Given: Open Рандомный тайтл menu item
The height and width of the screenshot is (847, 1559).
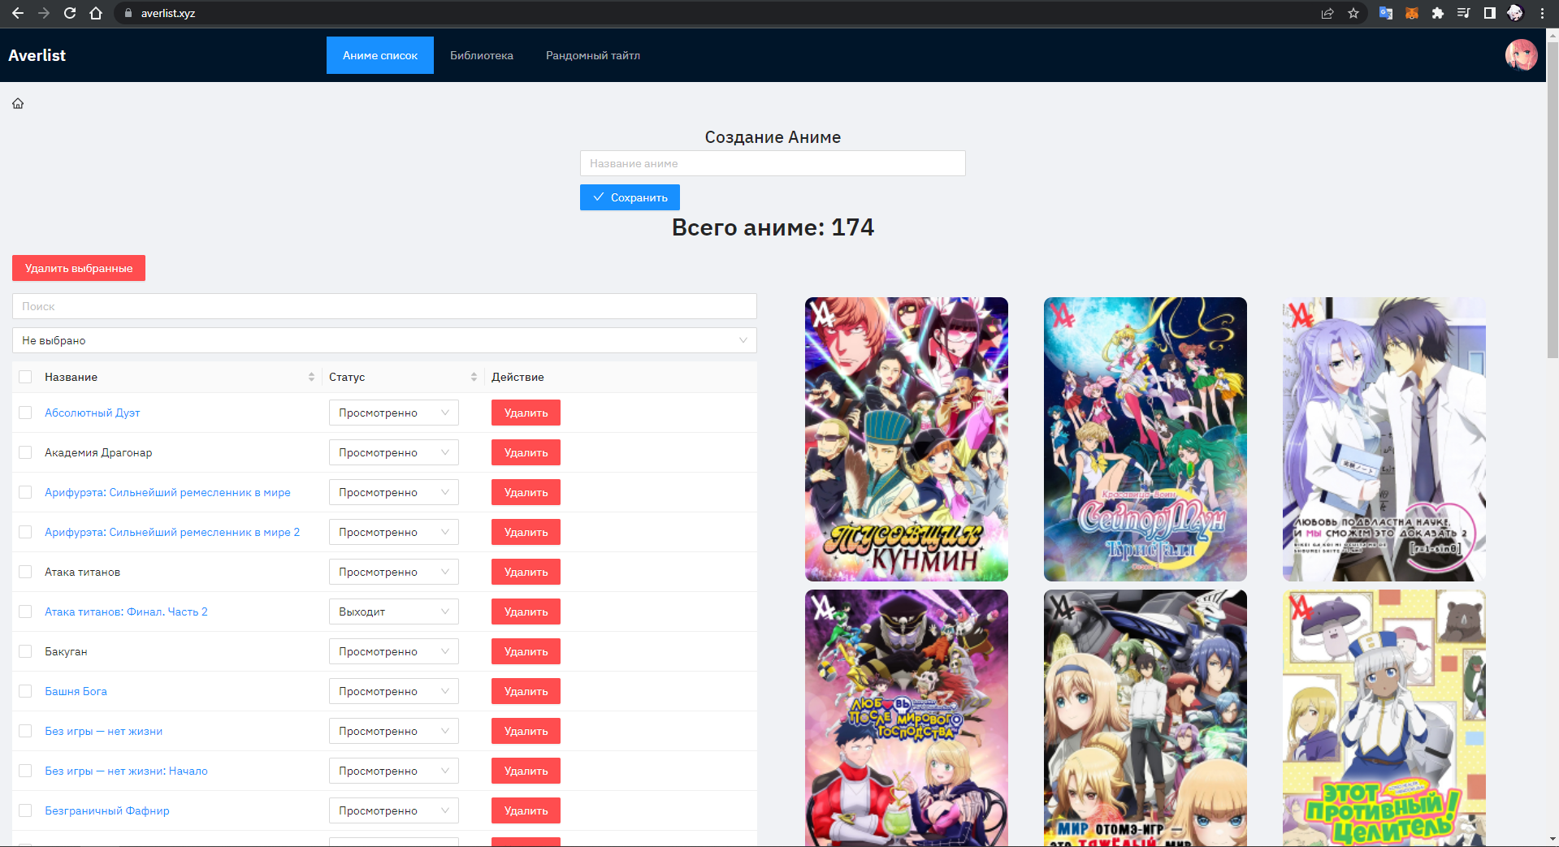Looking at the screenshot, I should [x=593, y=55].
